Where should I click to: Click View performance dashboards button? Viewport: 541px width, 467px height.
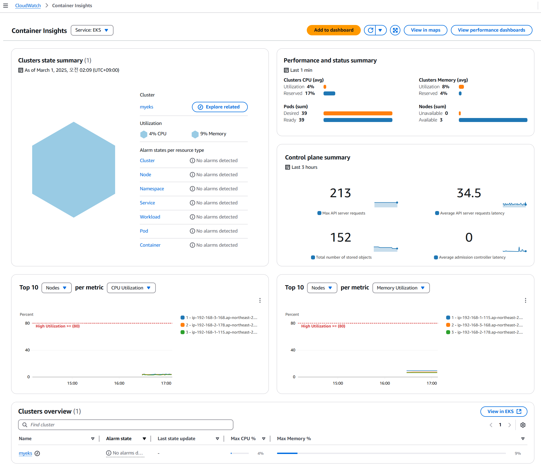coord(491,30)
